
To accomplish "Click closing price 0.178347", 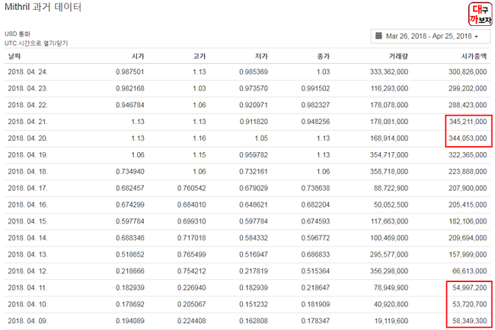I will pos(315,321).
